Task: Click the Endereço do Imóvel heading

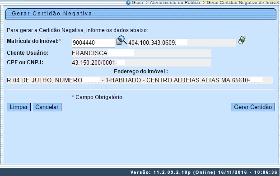Action: 141,71
